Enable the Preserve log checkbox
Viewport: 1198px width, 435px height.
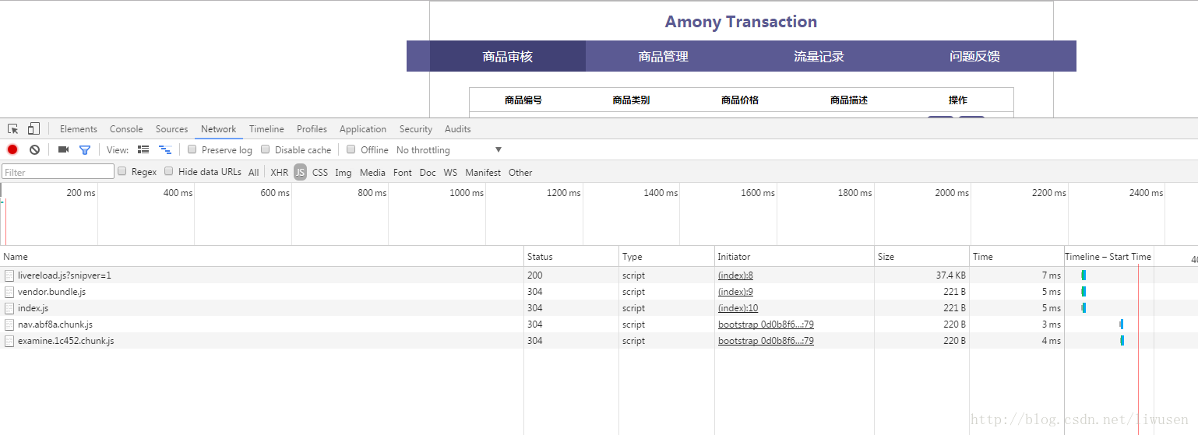[192, 149]
